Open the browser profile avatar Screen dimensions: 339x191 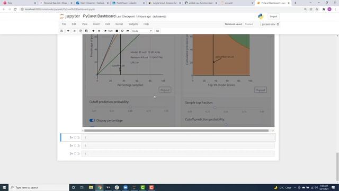pos(329,10)
